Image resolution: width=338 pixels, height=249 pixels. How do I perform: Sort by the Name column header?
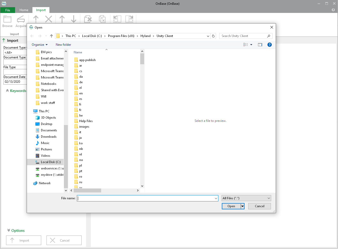click(x=78, y=52)
